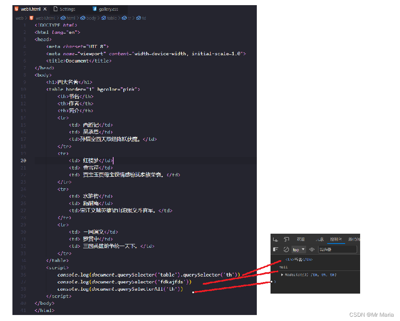
Task: Click 'table' breadcrumb segment
Action: coord(112,18)
